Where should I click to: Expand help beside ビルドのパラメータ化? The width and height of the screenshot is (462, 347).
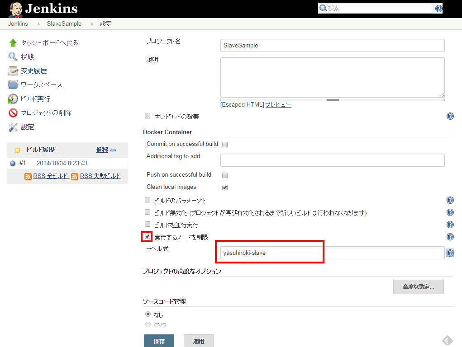450,200
